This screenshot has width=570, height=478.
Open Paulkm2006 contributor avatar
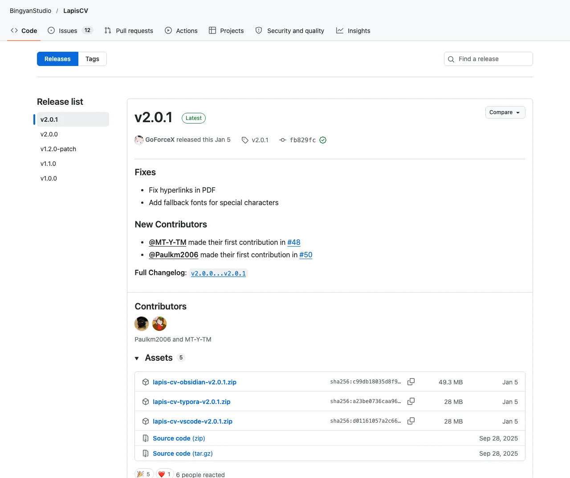coord(142,324)
